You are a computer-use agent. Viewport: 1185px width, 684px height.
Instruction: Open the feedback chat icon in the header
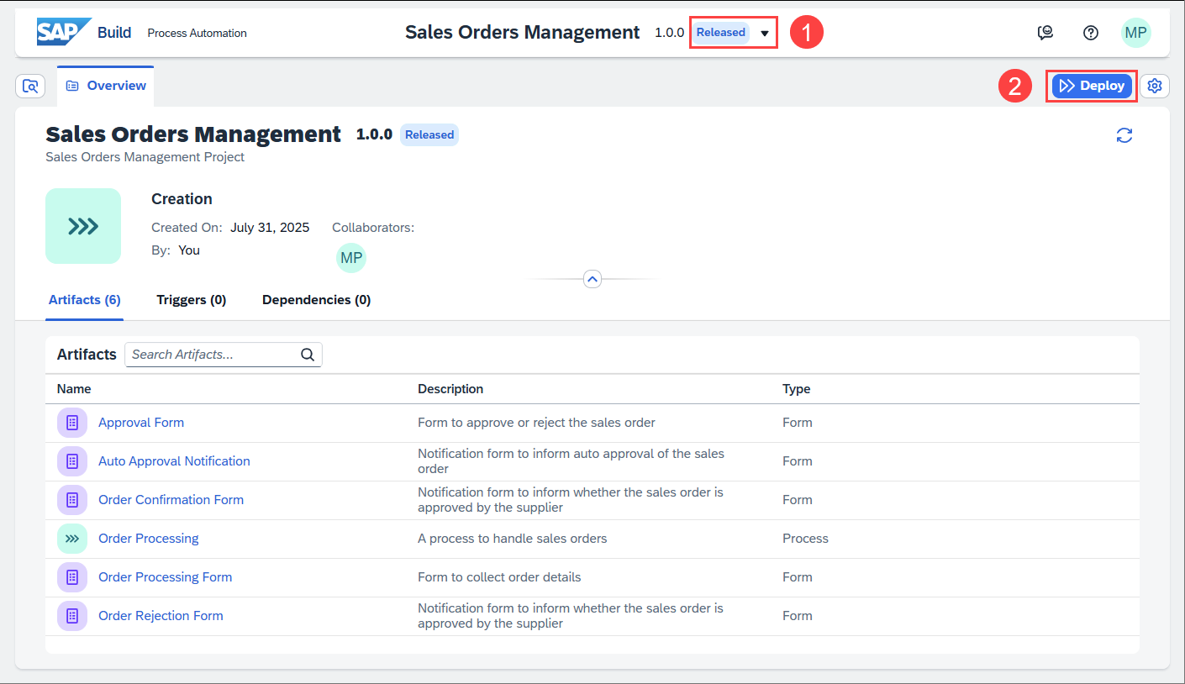[1045, 33]
